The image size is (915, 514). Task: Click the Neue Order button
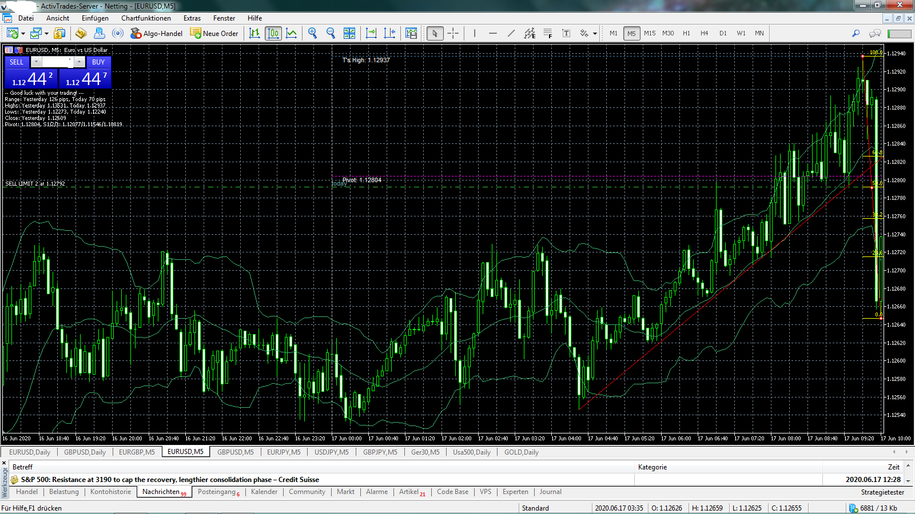coord(214,33)
